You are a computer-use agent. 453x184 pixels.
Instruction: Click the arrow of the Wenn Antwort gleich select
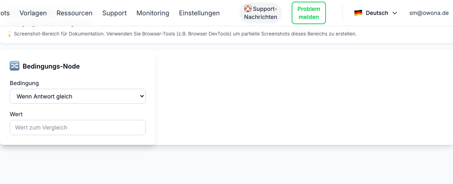tap(142, 96)
